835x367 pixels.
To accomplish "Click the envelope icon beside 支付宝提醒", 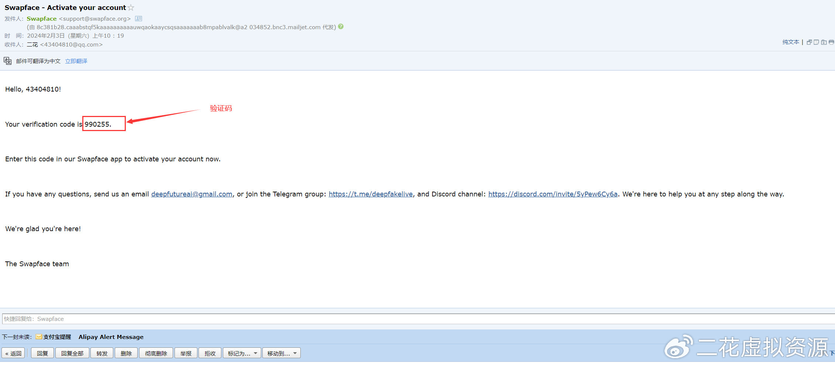I will click(x=39, y=337).
